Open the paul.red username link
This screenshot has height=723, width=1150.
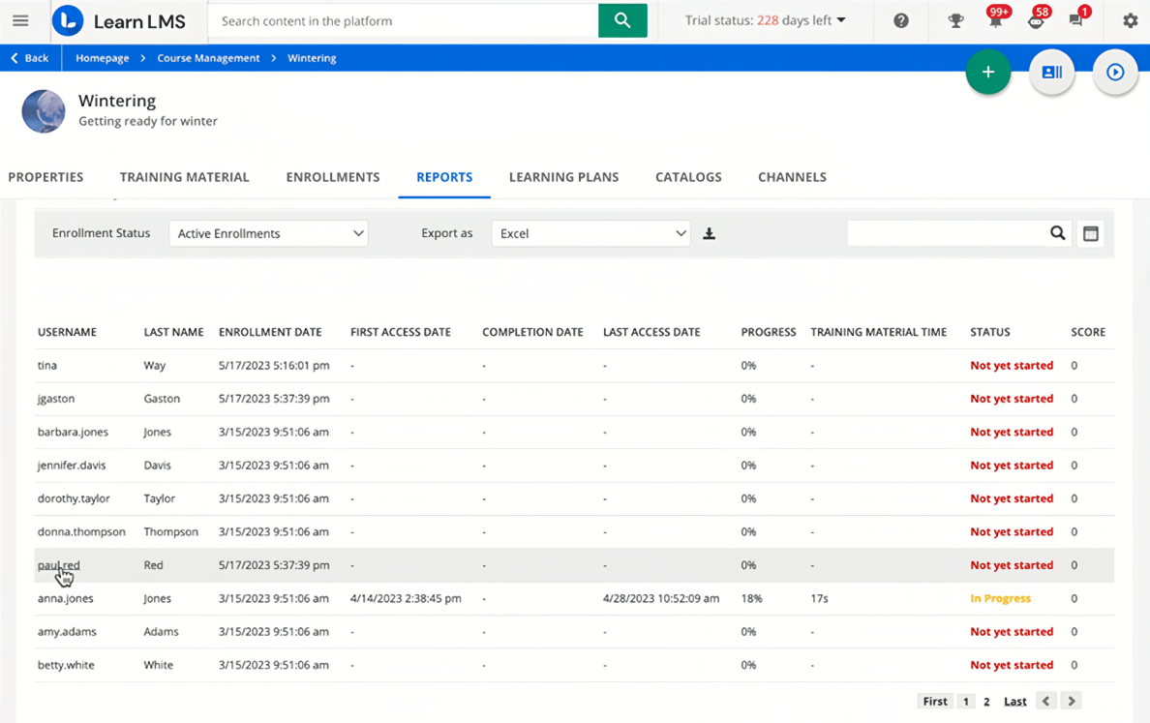58,565
